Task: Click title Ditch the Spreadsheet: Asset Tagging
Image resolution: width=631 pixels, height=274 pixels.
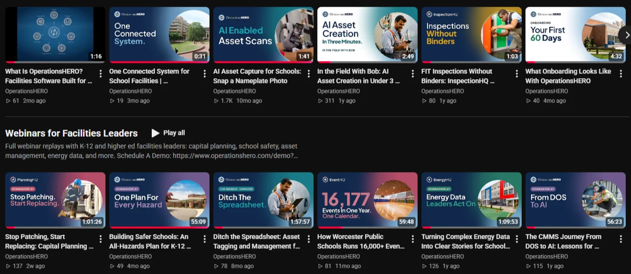Action: (x=257, y=242)
